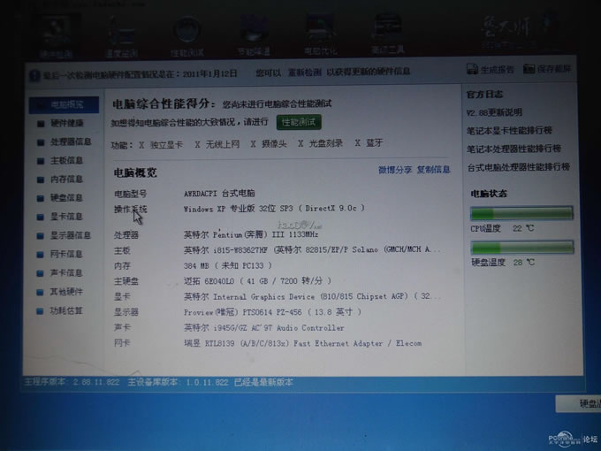The height and width of the screenshot is (451, 601).
Task: Select 主板信息 in the sidebar
Action: tap(60, 161)
